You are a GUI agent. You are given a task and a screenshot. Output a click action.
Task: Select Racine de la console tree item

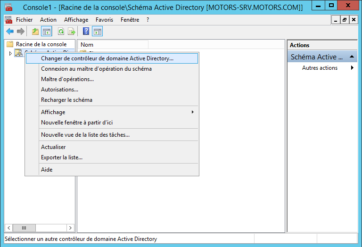point(41,44)
